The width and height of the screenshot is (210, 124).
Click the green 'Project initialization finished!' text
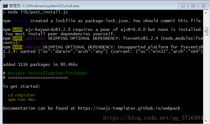(x=48, y=73)
